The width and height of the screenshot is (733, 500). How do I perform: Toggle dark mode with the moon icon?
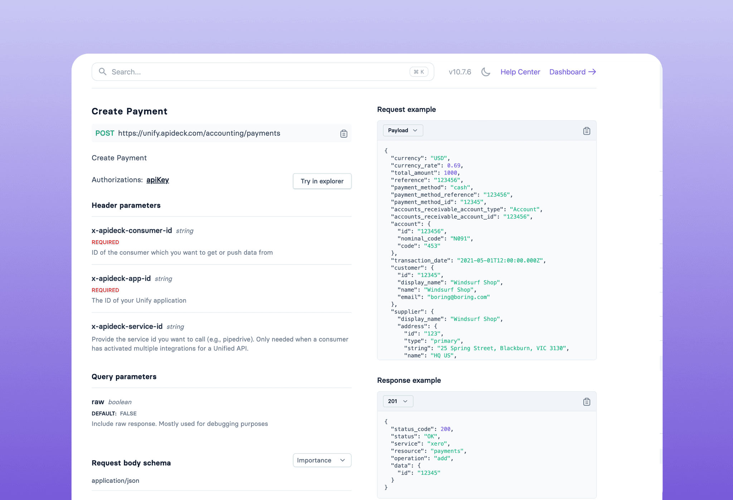(486, 71)
